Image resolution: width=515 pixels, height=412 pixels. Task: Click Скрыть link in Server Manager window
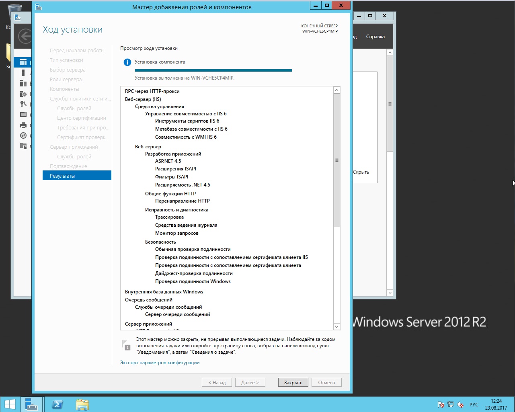(x=361, y=172)
